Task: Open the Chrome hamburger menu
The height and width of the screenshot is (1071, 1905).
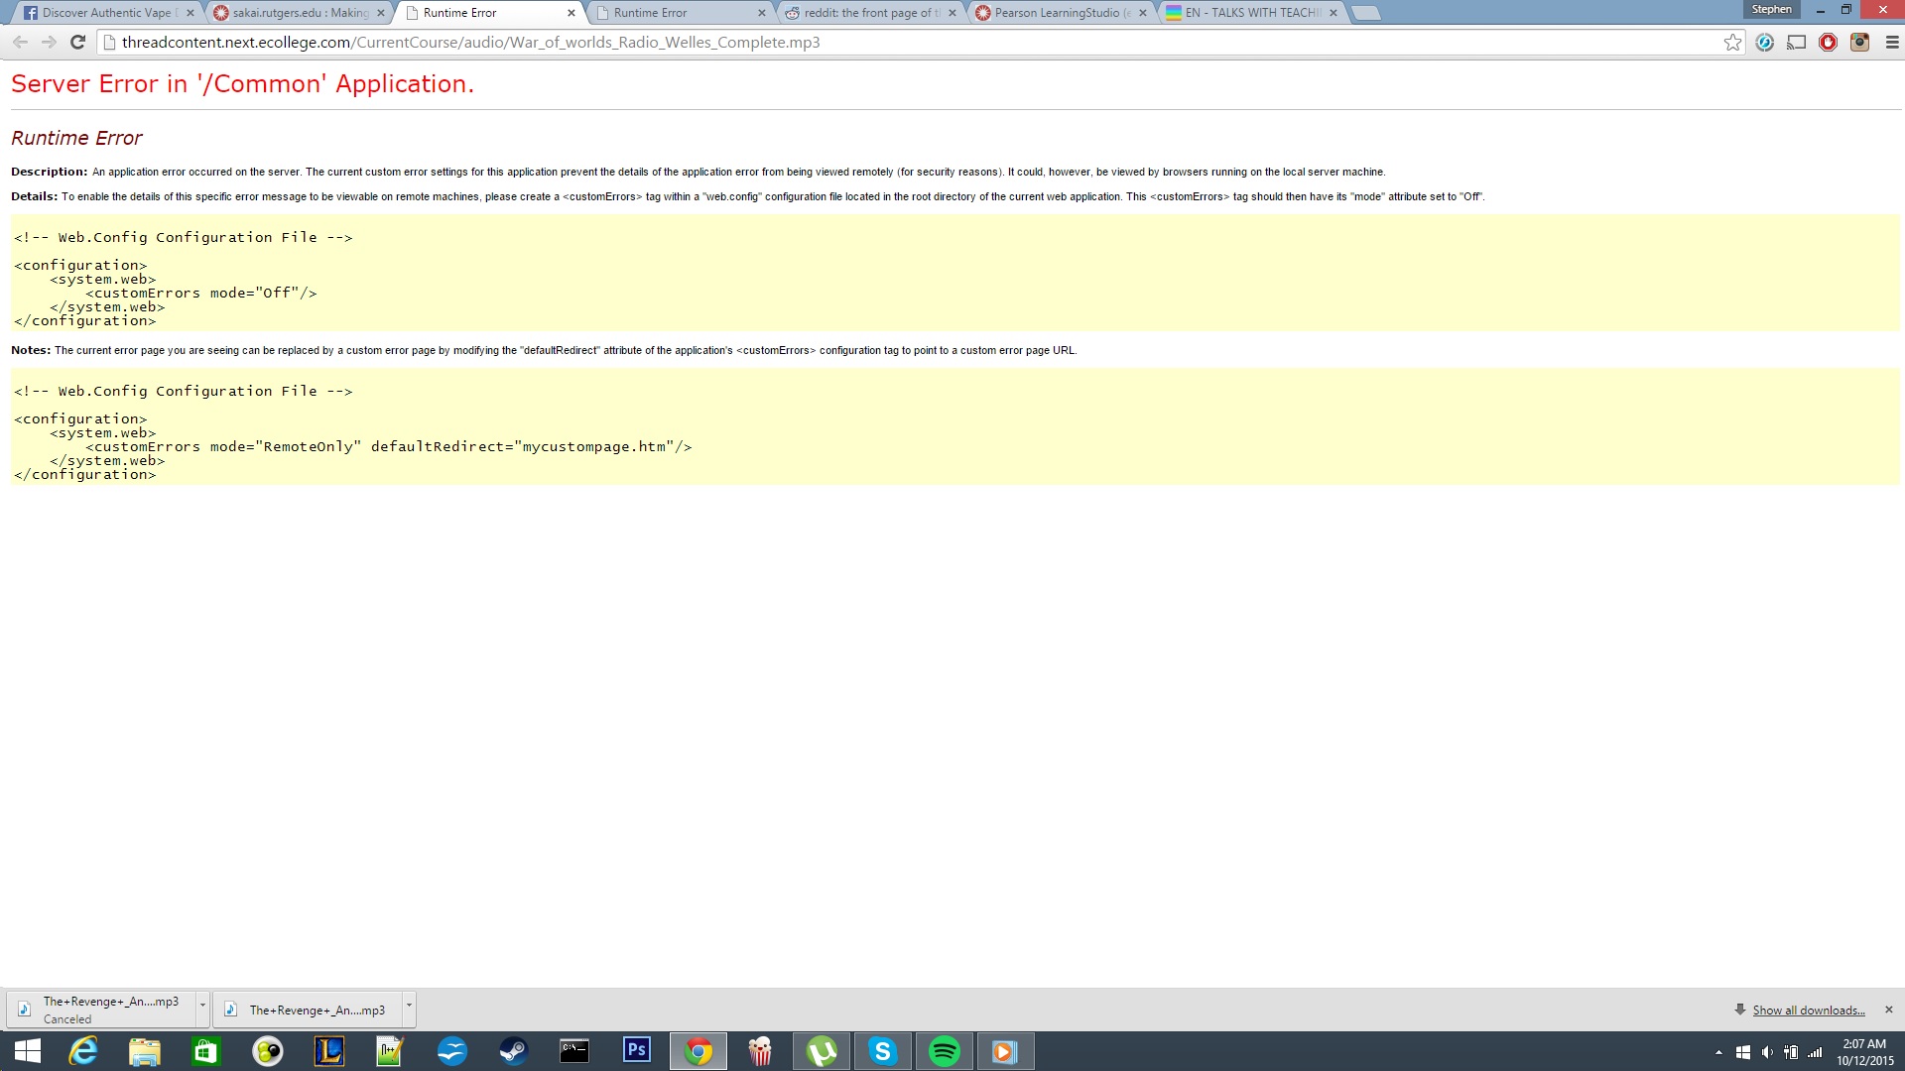Action: coord(1891,43)
